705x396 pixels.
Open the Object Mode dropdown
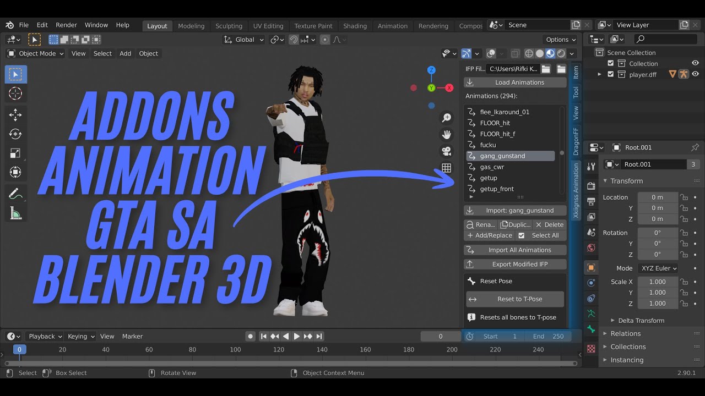point(35,53)
